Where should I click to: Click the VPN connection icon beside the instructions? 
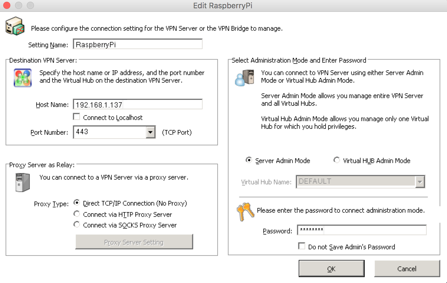14,26
